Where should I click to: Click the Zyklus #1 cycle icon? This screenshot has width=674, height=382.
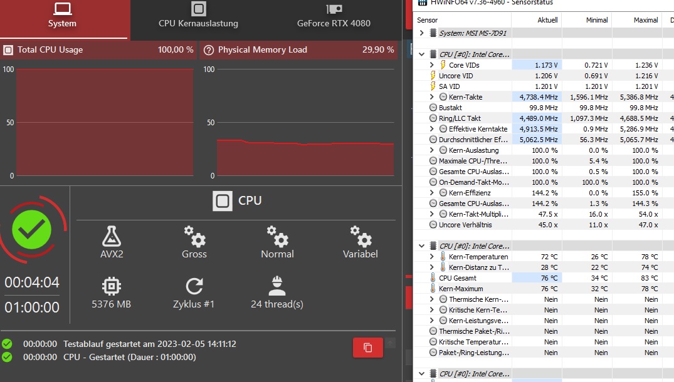click(x=194, y=286)
